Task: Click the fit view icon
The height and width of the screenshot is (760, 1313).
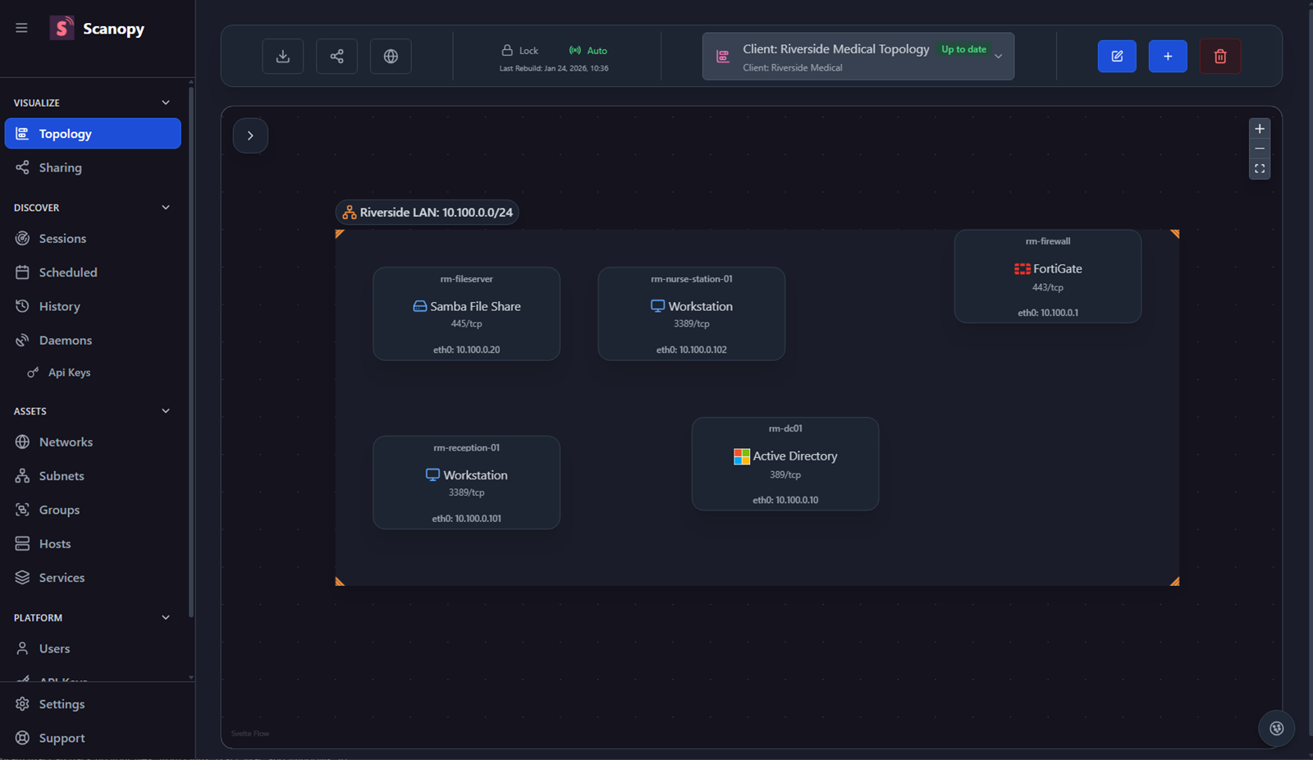Action: pyautogui.click(x=1260, y=169)
